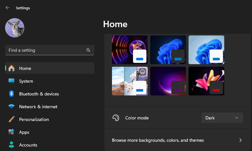Open Accounts settings

50,145
